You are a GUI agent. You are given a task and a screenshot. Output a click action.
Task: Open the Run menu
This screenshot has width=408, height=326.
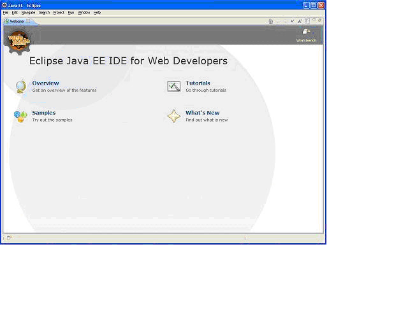(x=71, y=13)
